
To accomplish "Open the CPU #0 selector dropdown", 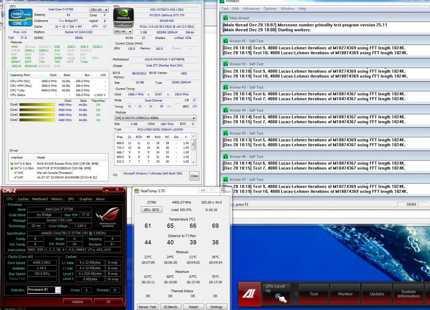I will pyautogui.click(x=99, y=9).
